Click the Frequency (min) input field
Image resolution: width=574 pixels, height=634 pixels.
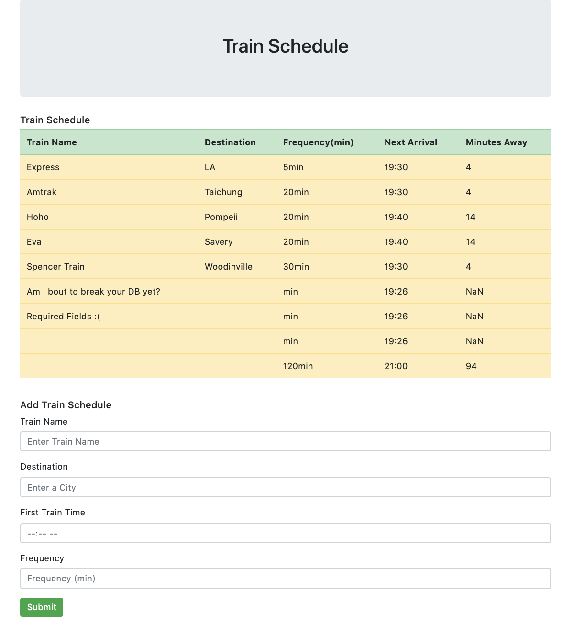(285, 578)
